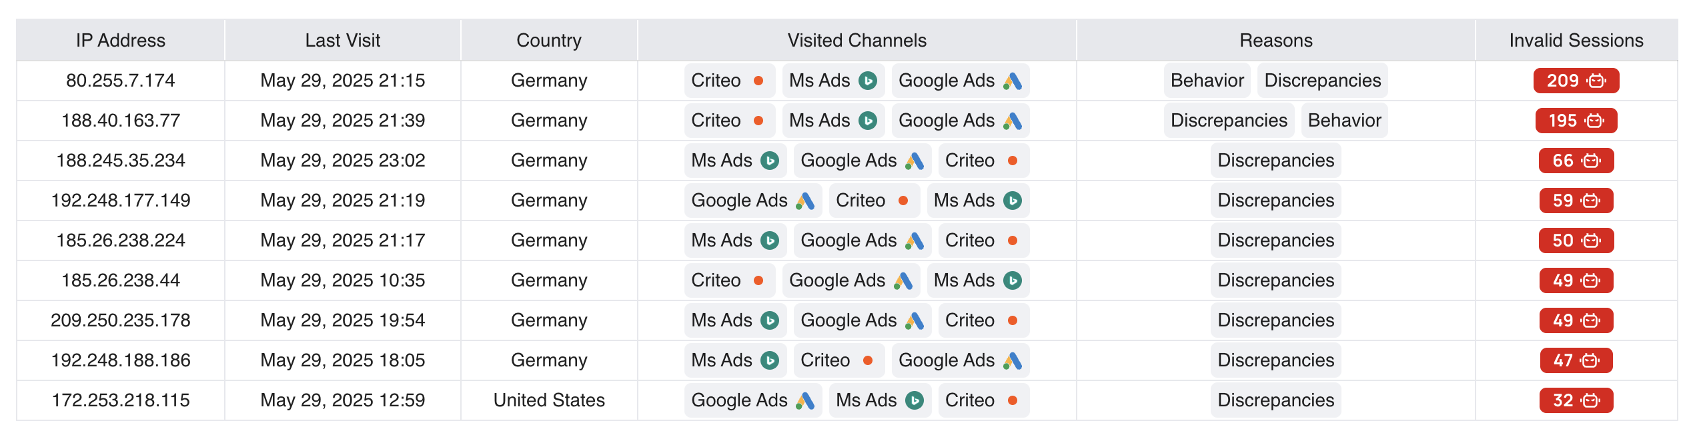The height and width of the screenshot is (421, 1689).
Task: Open the 195 invalid sessions badge
Action: pyautogui.click(x=1576, y=121)
